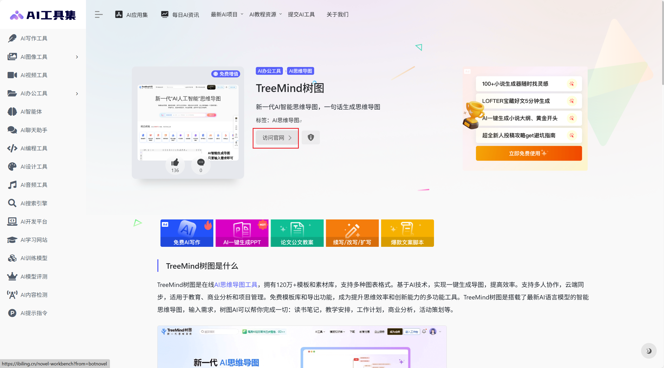The image size is (664, 368).
Task: Open AI教程资源 dropdown menu
Action: [265, 14]
